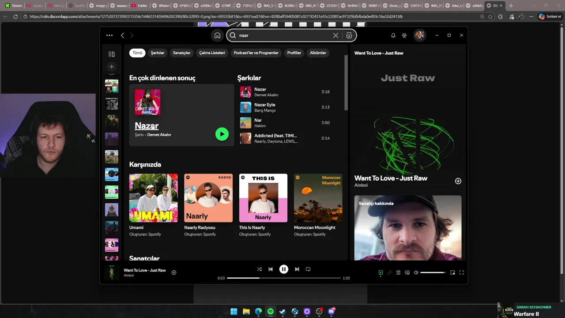
Task: Select the Sanatçılar filter chip
Action: pos(181,53)
